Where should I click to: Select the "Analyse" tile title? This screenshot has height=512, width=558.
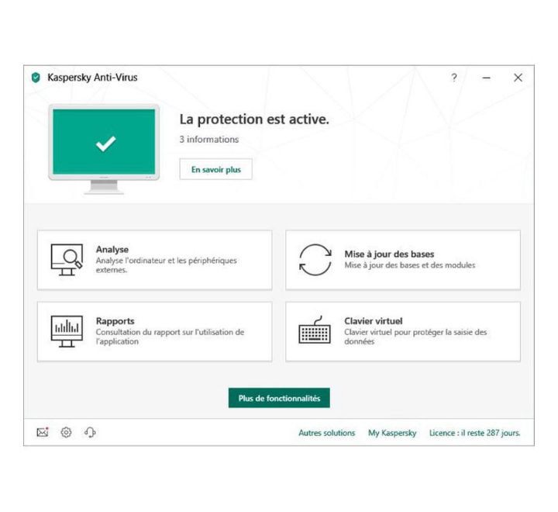tap(112, 250)
